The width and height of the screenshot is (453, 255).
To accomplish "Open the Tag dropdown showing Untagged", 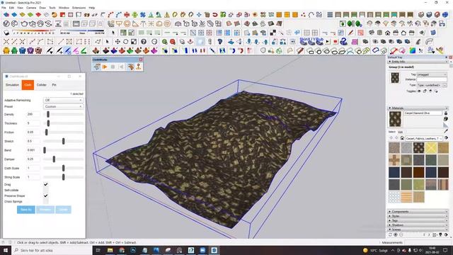I will (x=431, y=74).
